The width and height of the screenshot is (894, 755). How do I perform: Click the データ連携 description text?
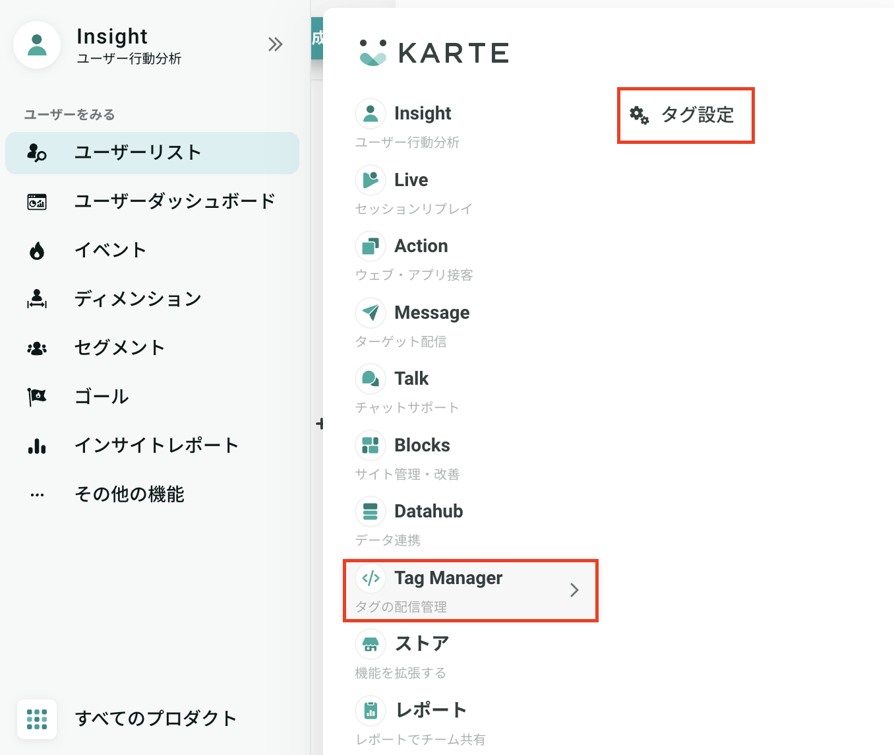pyautogui.click(x=388, y=541)
